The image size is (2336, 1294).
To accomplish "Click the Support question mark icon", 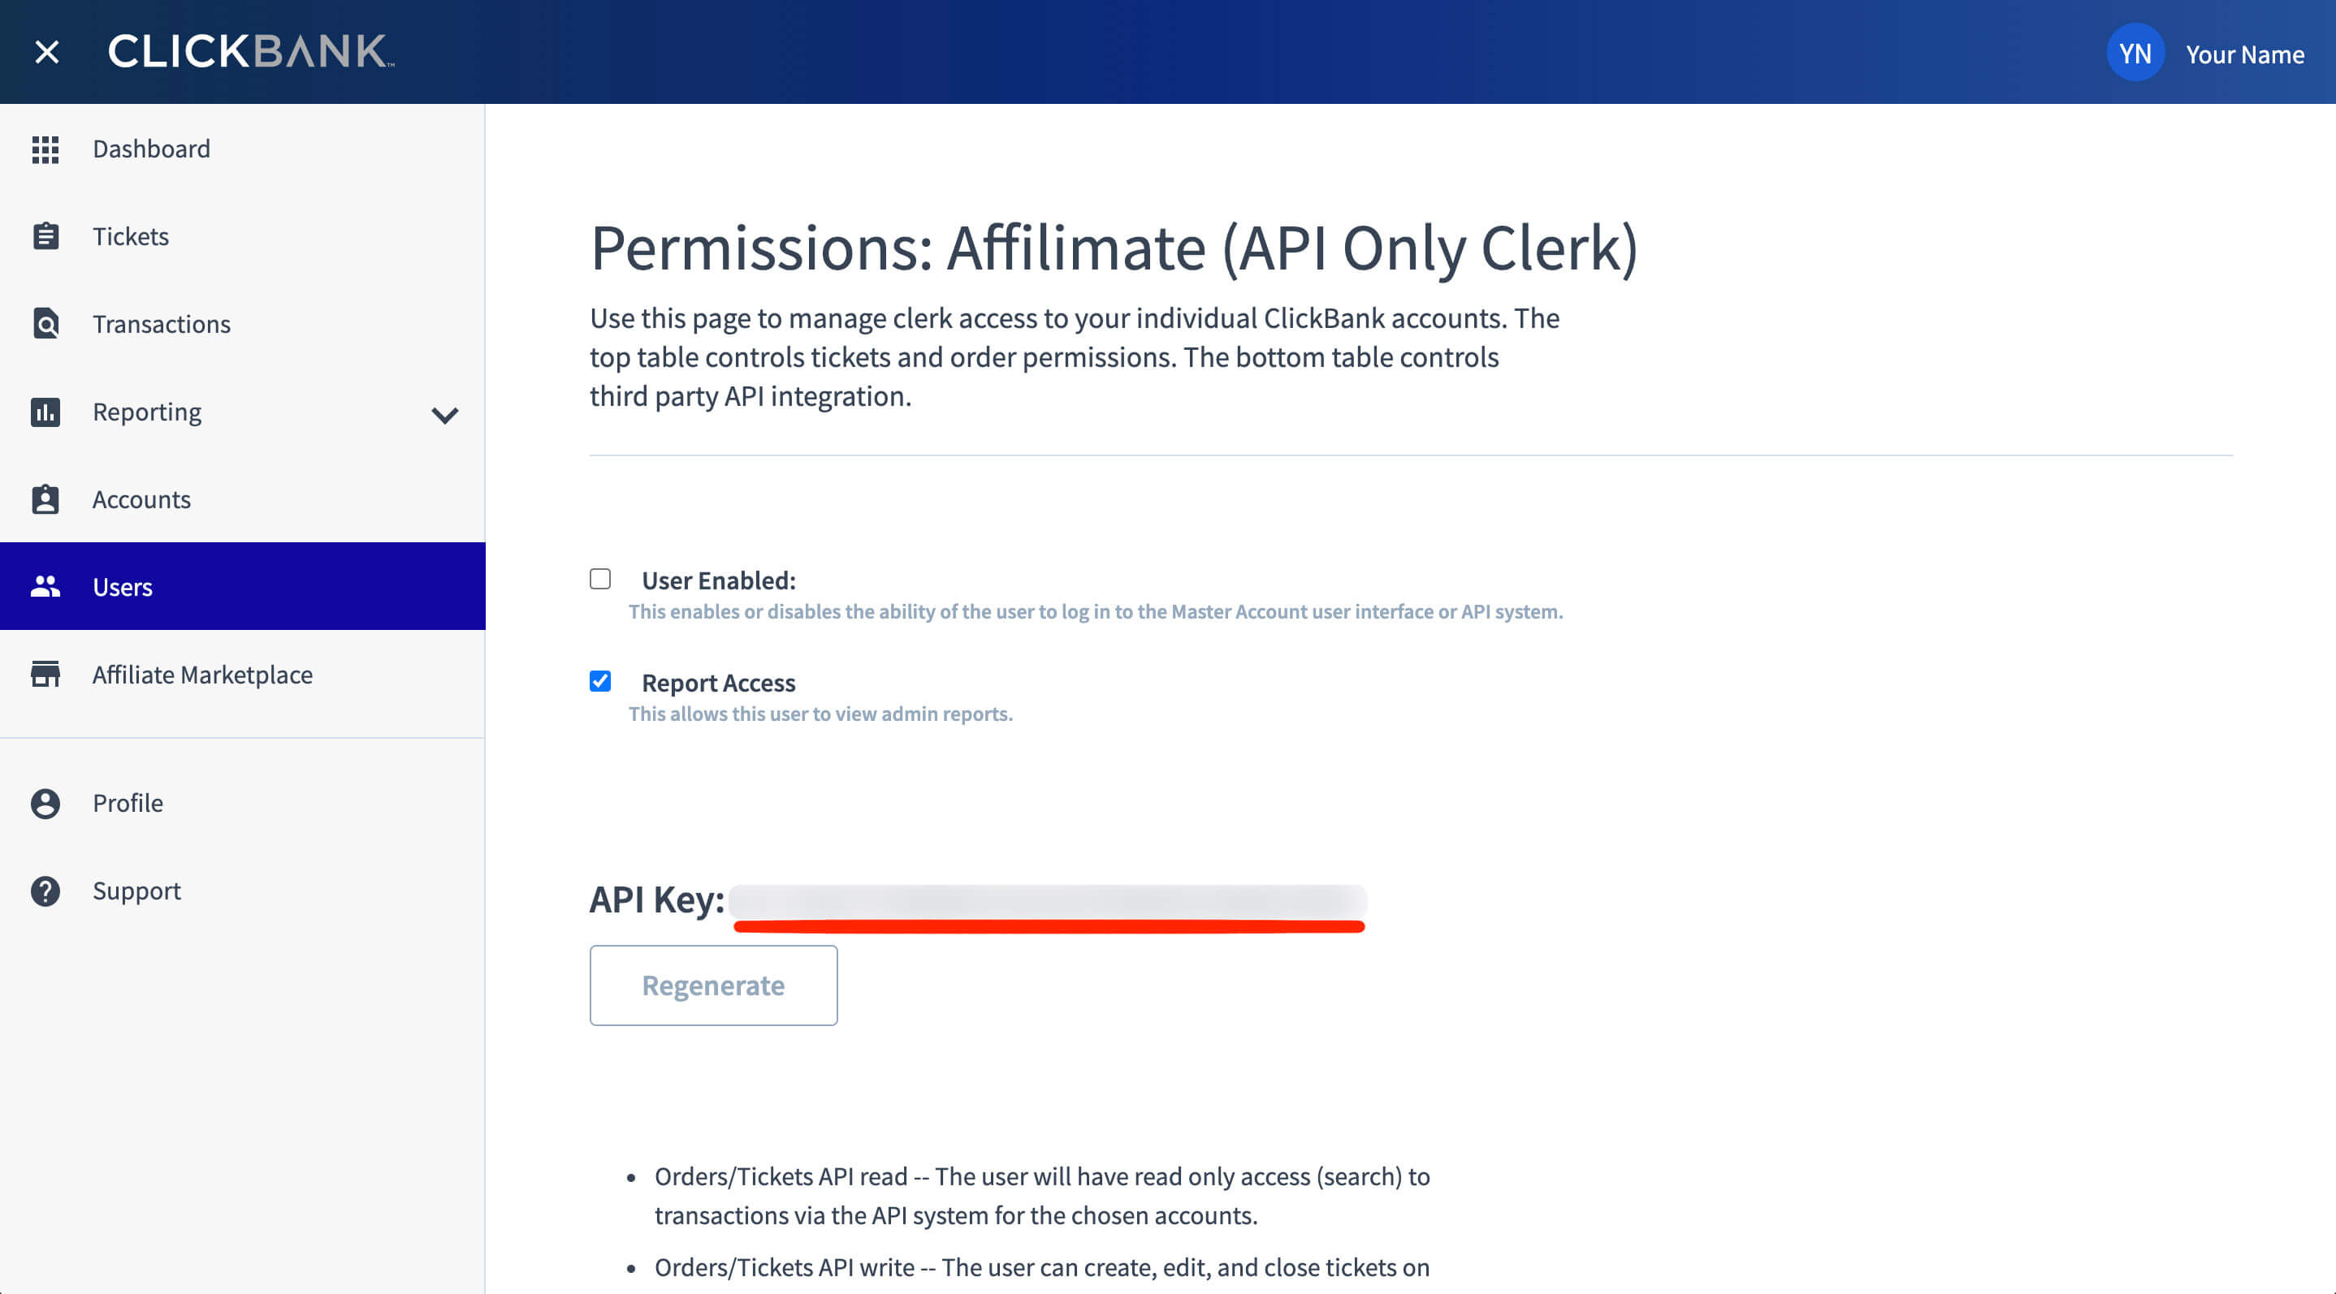I will click(45, 891).
